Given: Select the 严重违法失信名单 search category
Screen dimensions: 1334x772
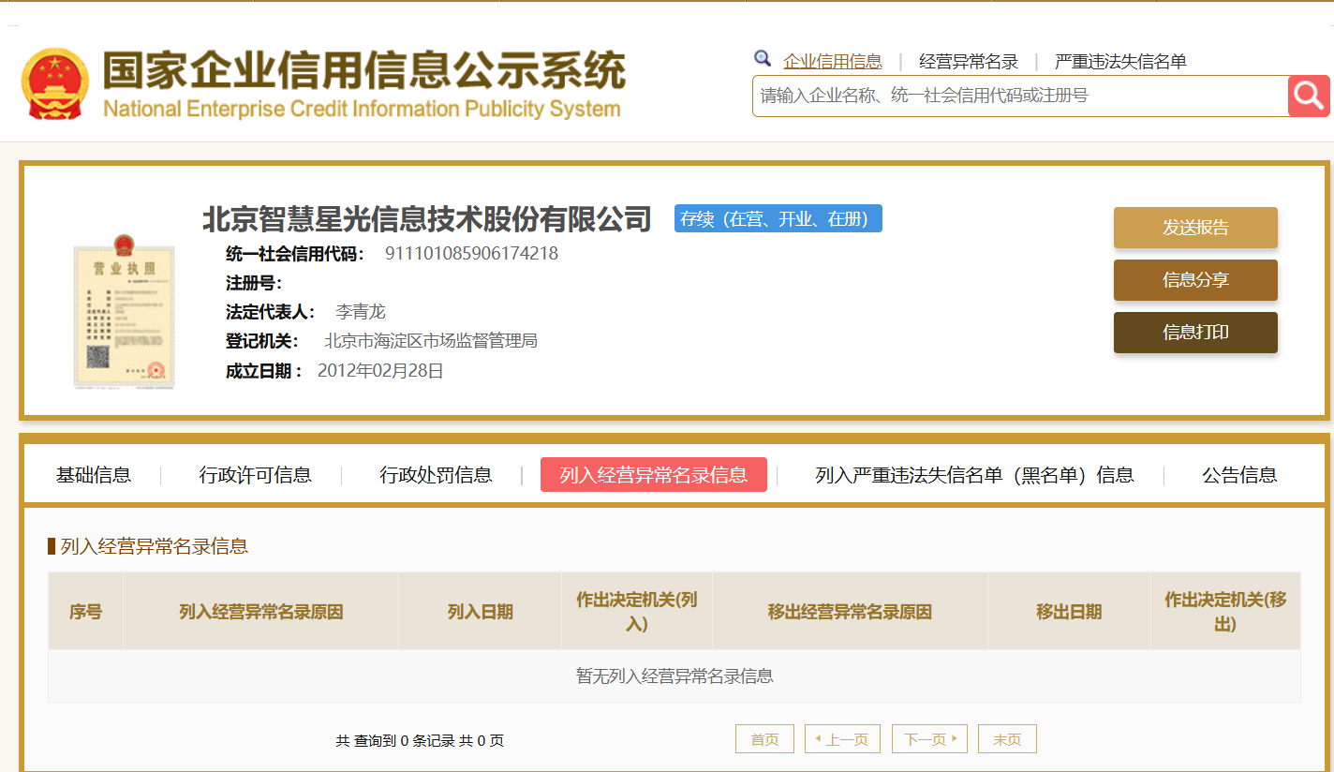Looking at the screenshot, I should (x=1119, y=62).
